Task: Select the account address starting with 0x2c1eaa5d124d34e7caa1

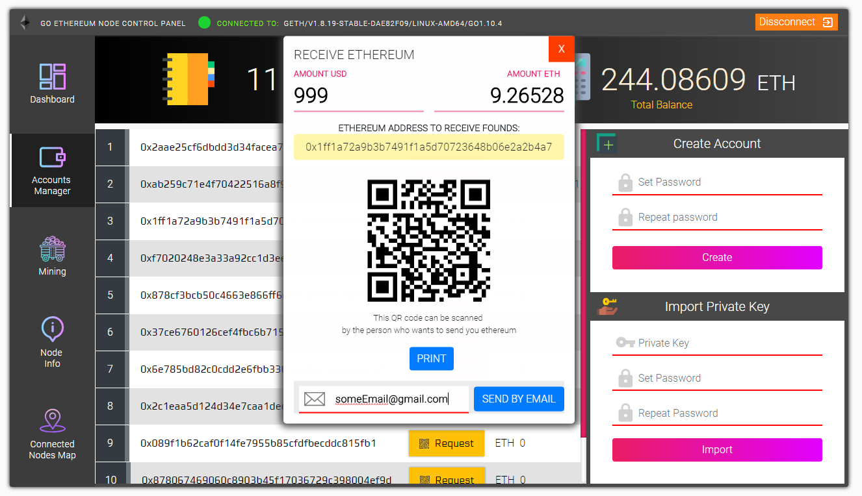Action: point(212,406)
